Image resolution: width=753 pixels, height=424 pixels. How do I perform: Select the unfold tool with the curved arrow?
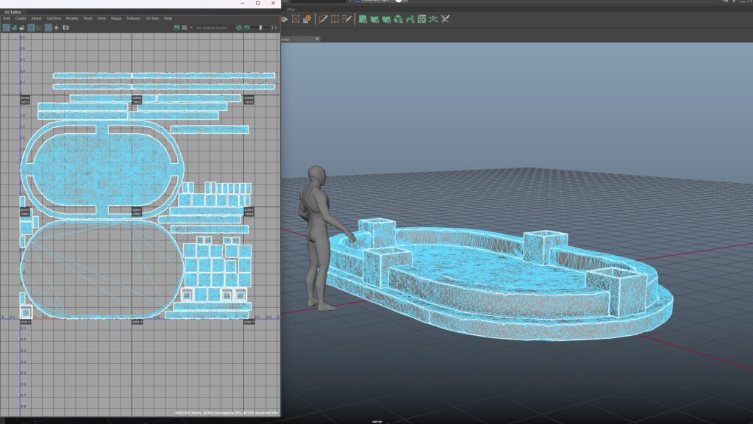tap(410, 20)
